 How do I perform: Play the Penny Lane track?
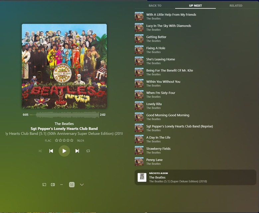tap(195, 161)
